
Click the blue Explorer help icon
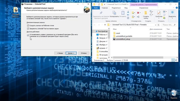[177, 8]
